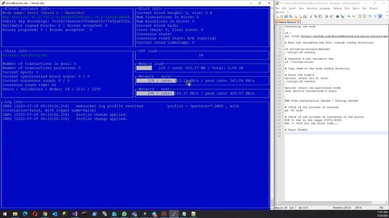Viewport: 389px width, 218px height.
Task: Open Outlook from the taskbar
Action: [x=55, y=214]
